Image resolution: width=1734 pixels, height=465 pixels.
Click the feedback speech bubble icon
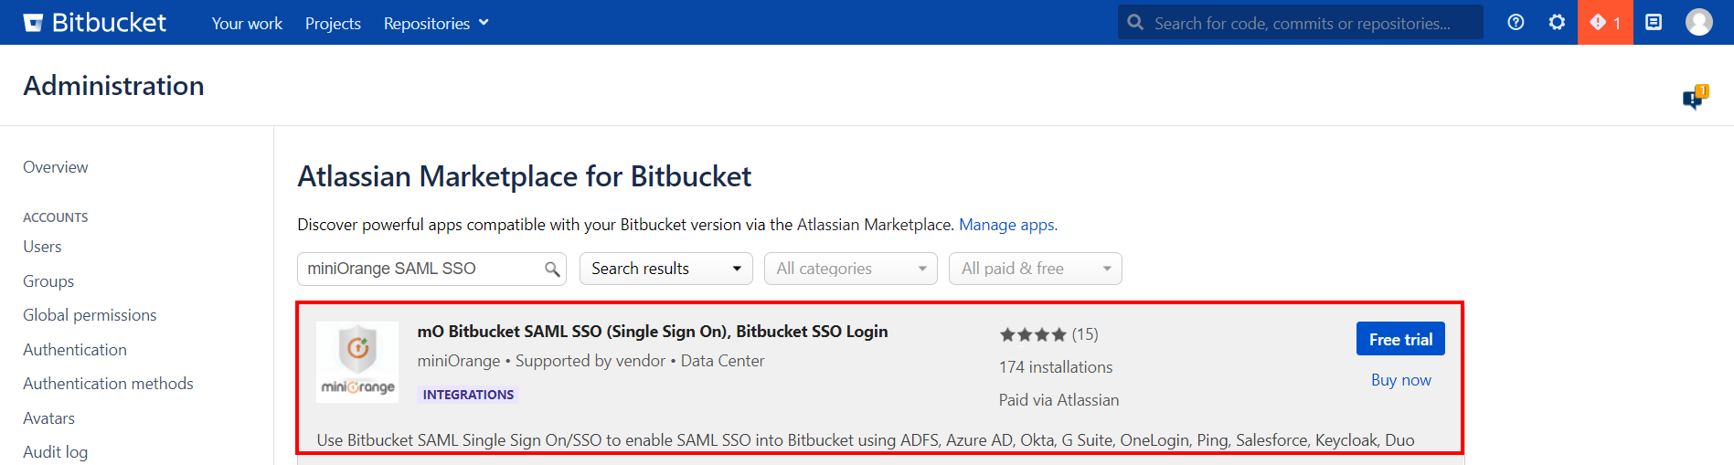1695,97
